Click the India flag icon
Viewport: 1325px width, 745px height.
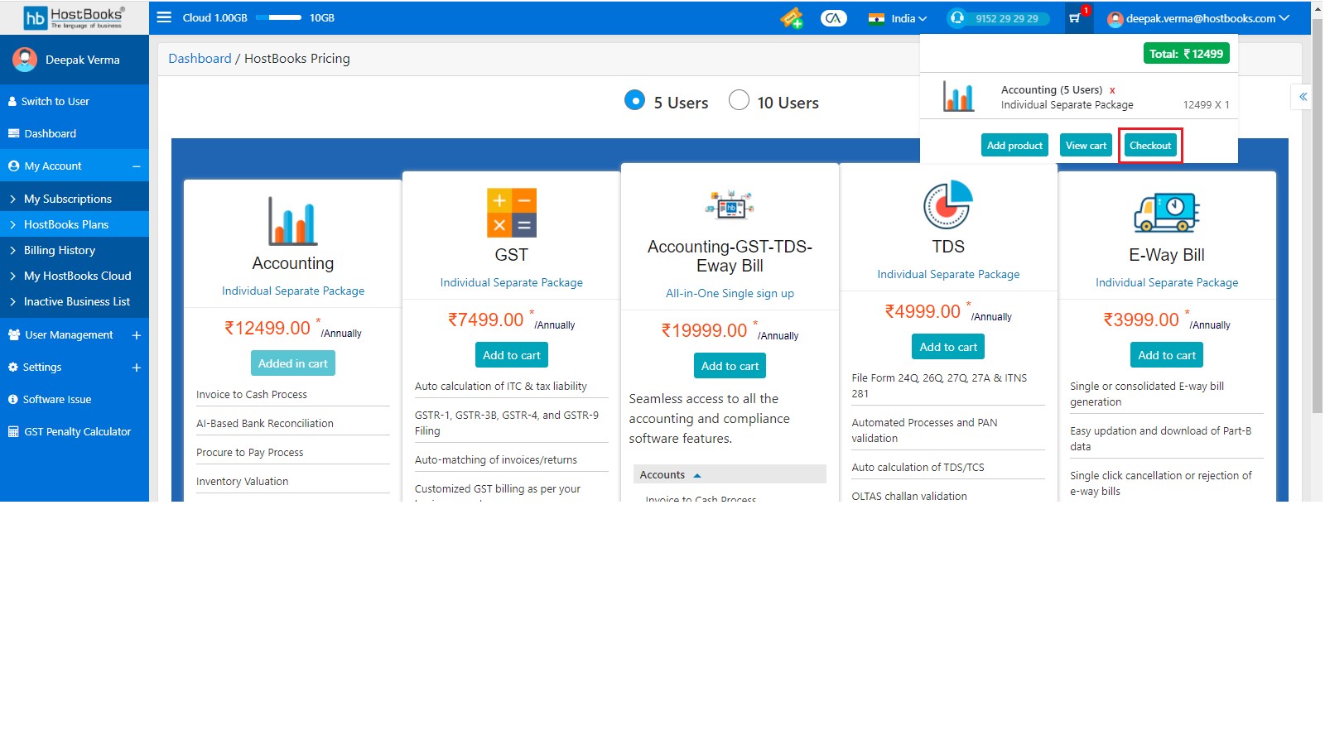876,18
